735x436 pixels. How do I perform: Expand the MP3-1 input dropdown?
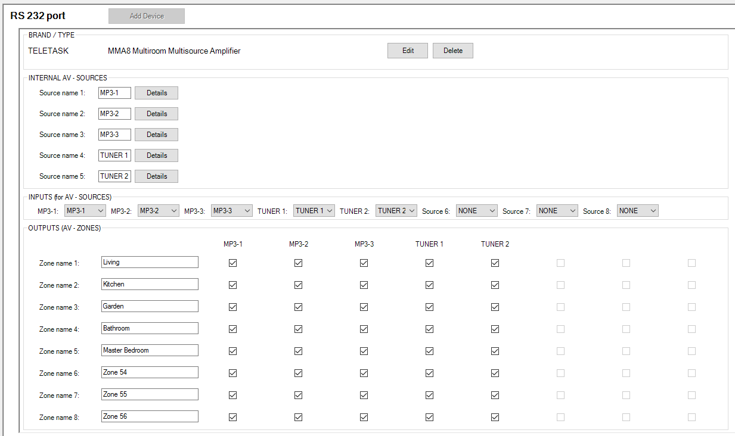click(x=85, y=211)
